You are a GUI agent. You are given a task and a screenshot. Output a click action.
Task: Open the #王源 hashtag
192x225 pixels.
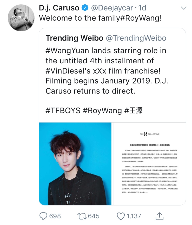(133, 111)
